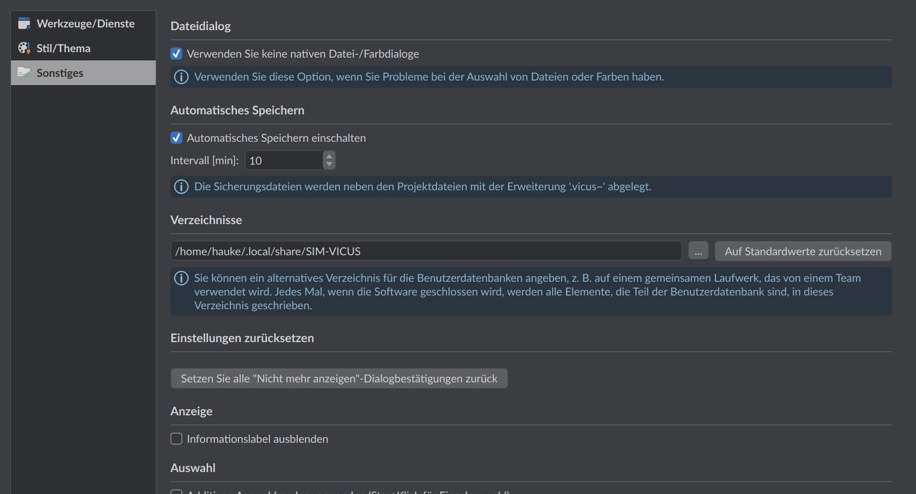Click the hint about file or color selection problems

(429, 77)
